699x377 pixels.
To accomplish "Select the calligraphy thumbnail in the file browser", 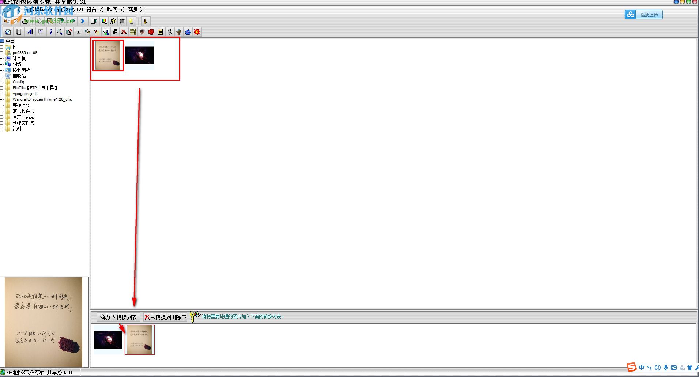I will coord(108,55).
